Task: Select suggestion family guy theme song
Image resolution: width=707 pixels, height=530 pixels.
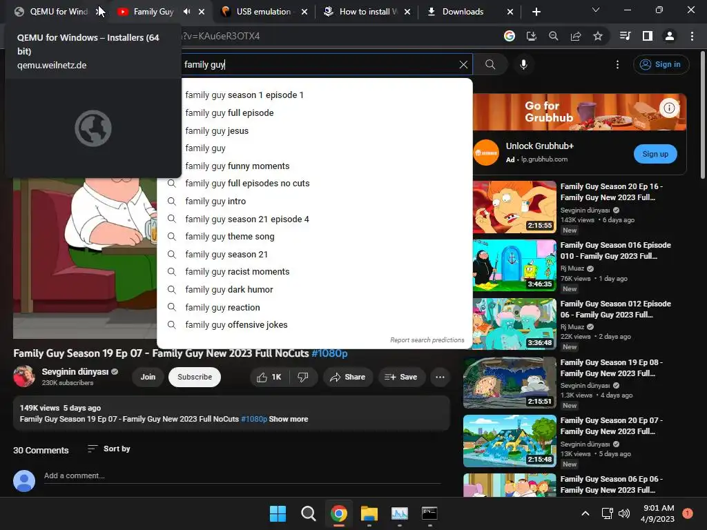Action: pos(315,237)
